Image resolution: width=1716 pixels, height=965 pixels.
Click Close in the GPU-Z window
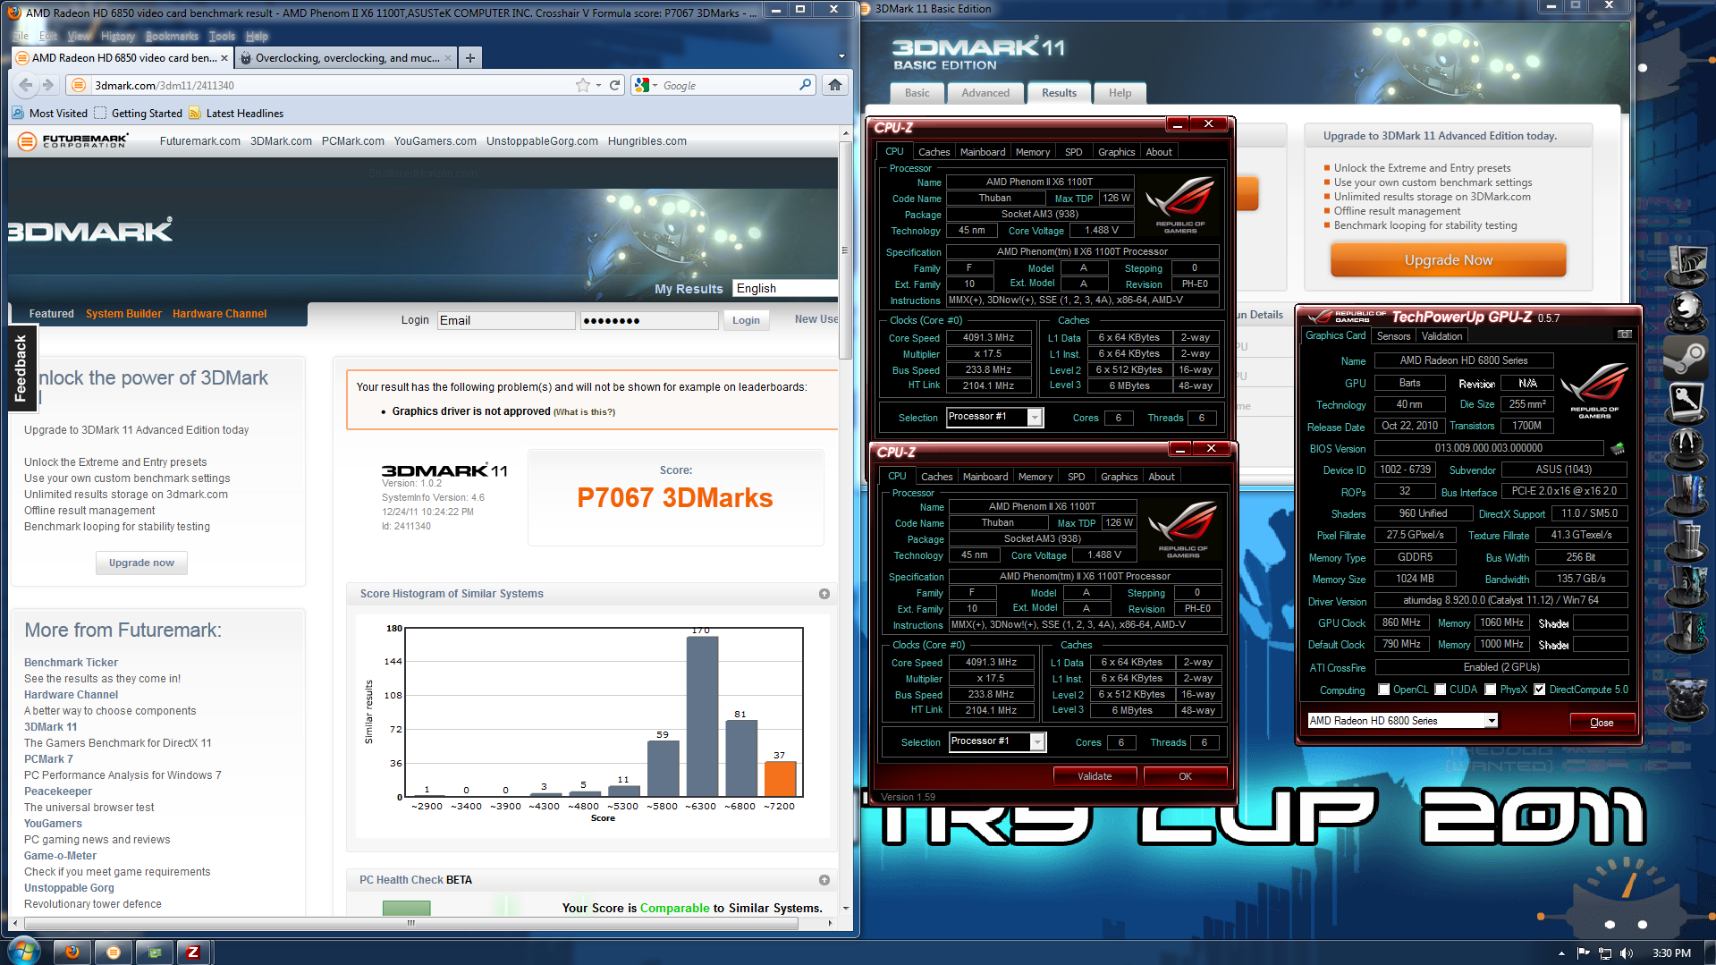click(x=1602, y=723)
